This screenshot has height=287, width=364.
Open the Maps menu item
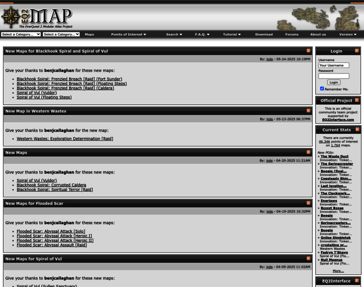[90, 34]
